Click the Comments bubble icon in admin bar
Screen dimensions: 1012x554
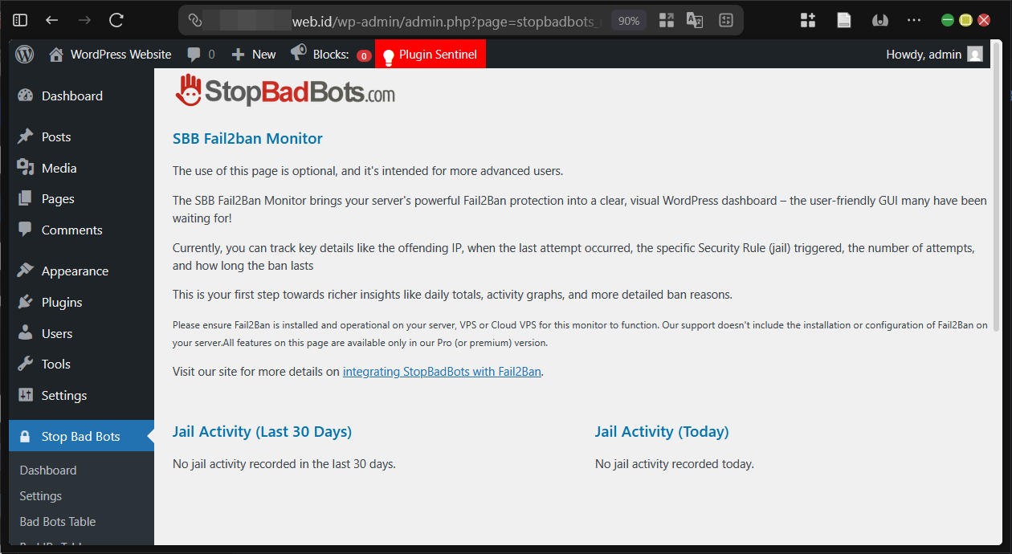coord(193,54)
